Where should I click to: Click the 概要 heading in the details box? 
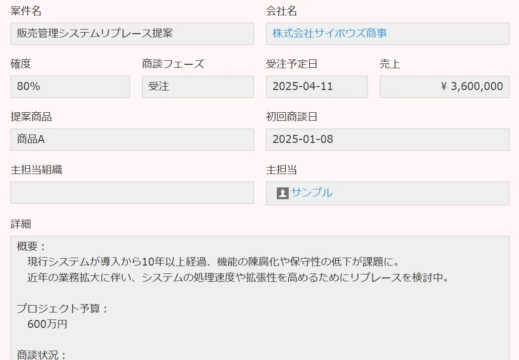tap(31, 246)
